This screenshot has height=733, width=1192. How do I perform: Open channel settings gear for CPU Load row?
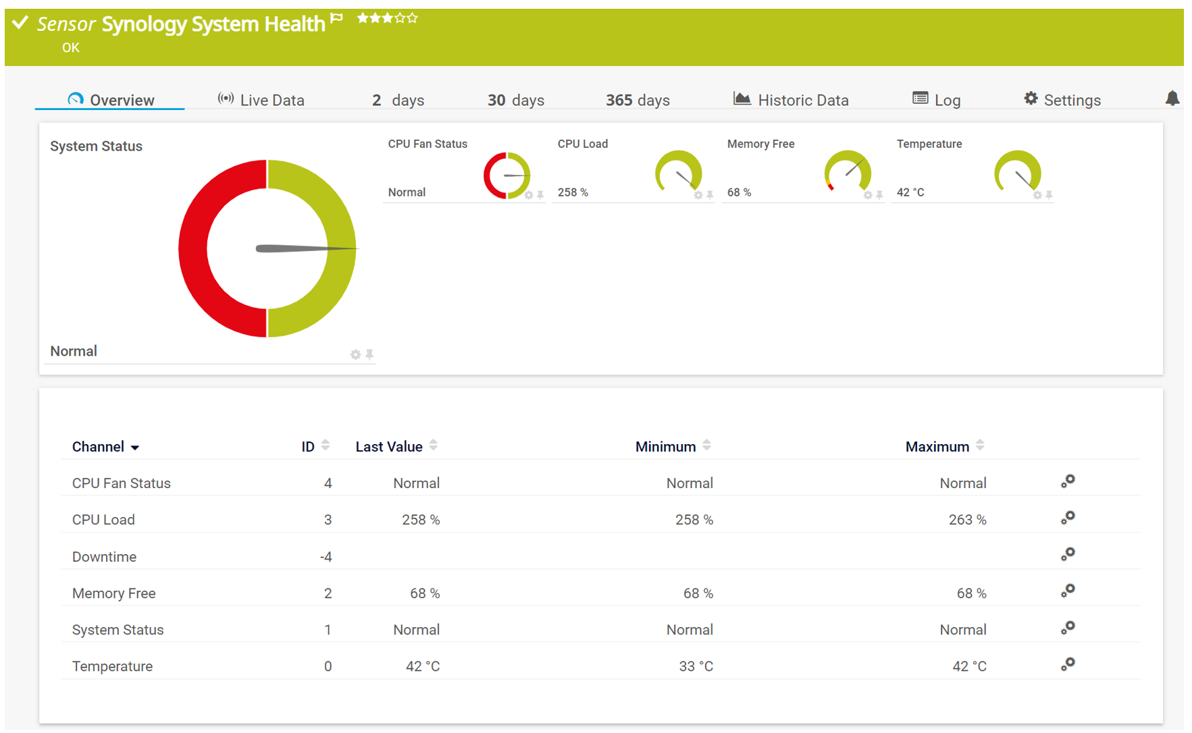[1067, 517]
